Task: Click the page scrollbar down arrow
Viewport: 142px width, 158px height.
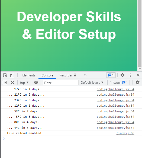Action: coord(140,69)
